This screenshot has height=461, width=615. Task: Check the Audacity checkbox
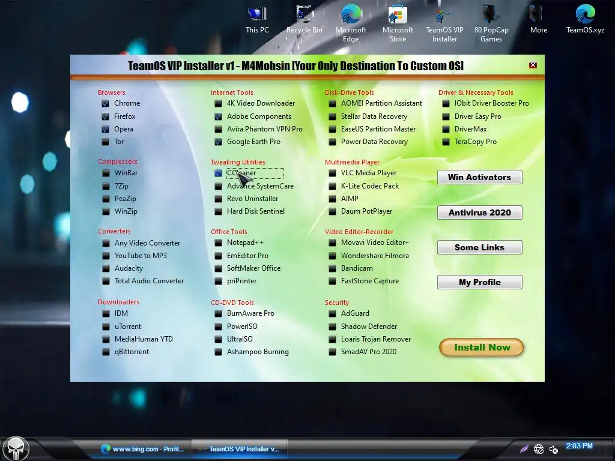[x=106, y=268]
